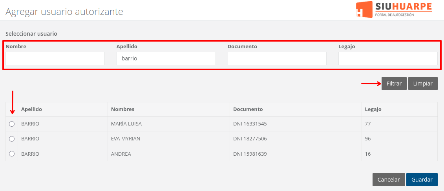
Task: Click into the Legajo input field
Action: 388,58
